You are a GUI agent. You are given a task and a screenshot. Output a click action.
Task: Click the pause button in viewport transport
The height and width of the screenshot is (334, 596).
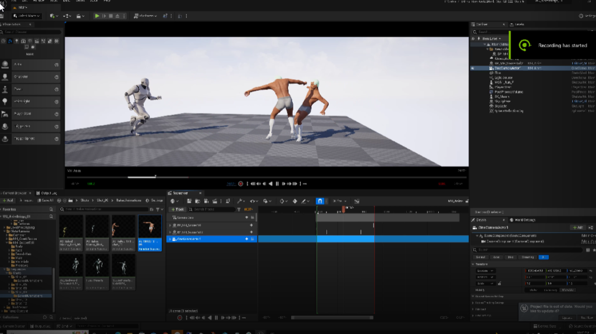(x=277, y=184)
